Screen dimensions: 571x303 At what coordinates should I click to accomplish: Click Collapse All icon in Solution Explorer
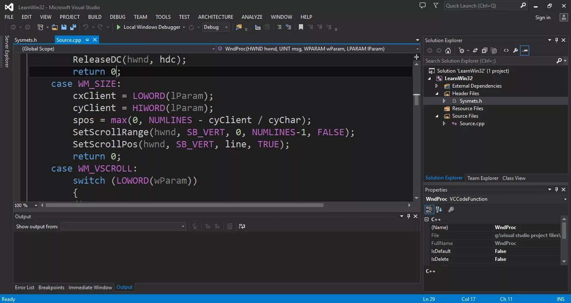[484, 50]
